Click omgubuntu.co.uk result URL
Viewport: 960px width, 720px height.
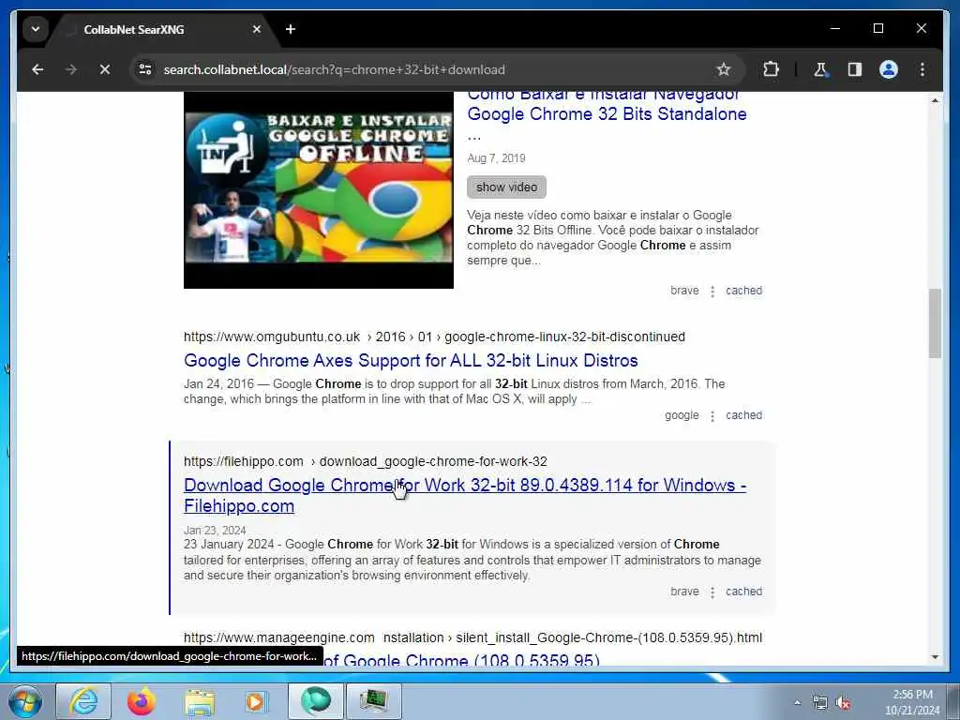(x=434, y=337)
